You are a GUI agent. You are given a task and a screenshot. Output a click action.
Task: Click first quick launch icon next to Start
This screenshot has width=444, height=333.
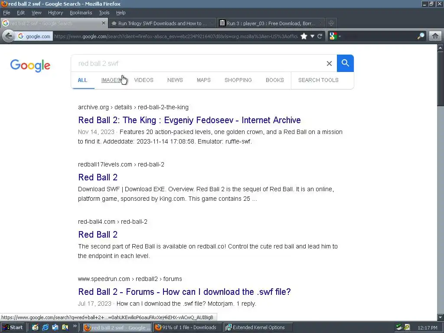(x=35, y=327)
